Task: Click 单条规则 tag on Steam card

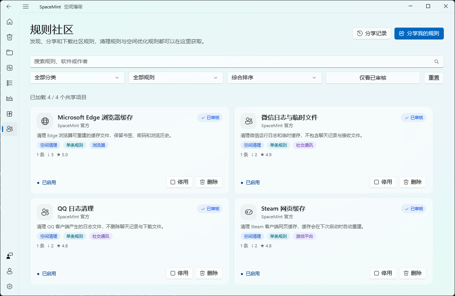Action: [278, 236]
